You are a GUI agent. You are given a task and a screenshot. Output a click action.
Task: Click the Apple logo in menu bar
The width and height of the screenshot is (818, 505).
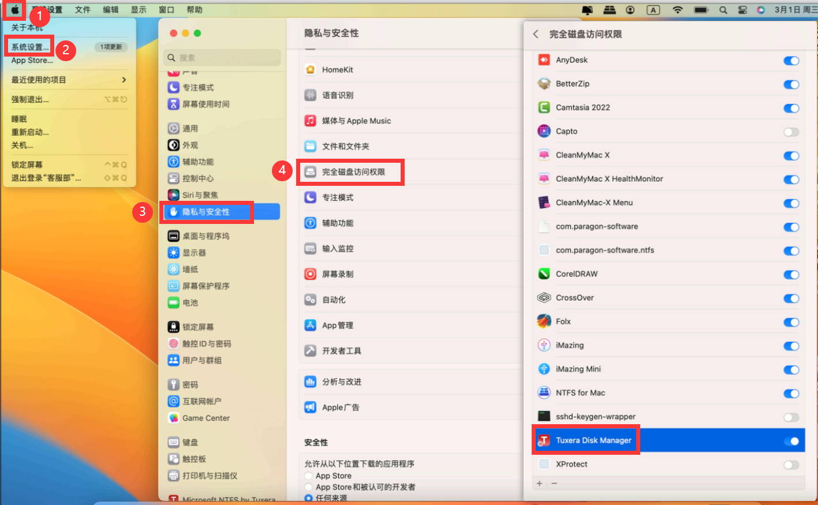tap(14, 10)
